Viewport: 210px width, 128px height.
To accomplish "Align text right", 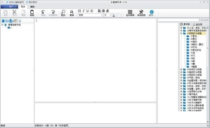I will [107, 11].
